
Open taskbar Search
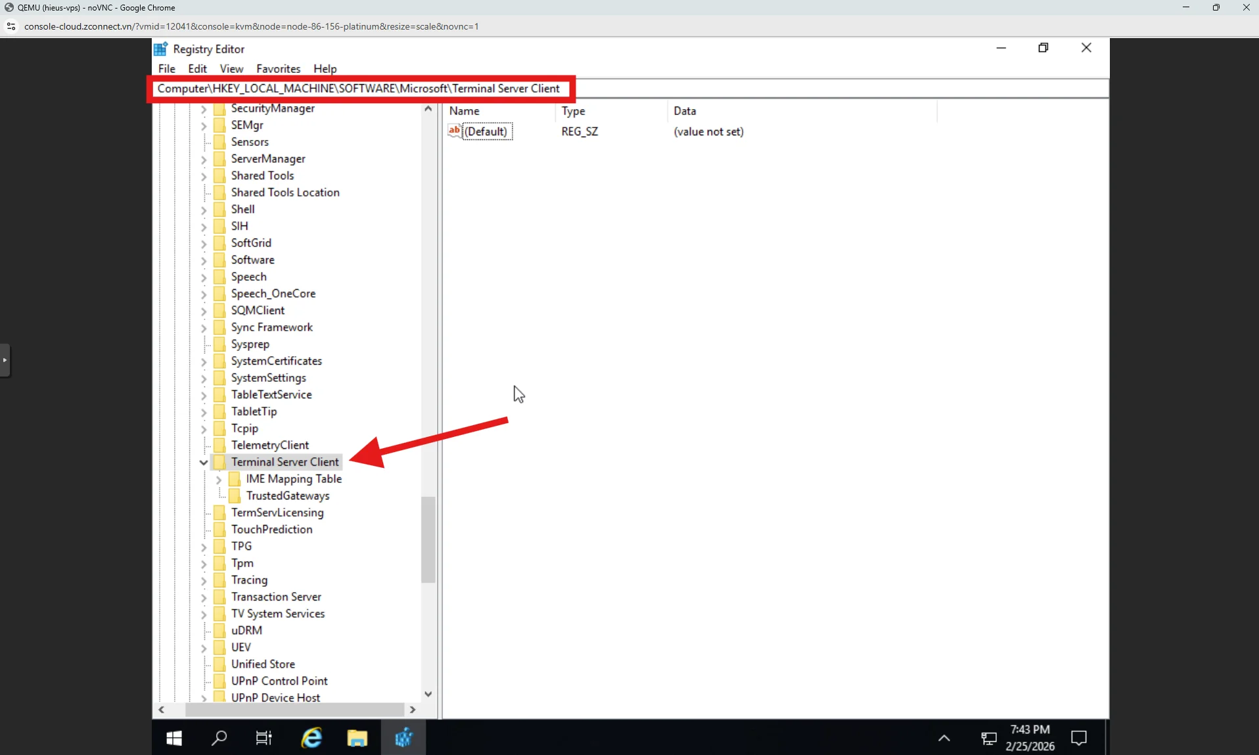219,739
